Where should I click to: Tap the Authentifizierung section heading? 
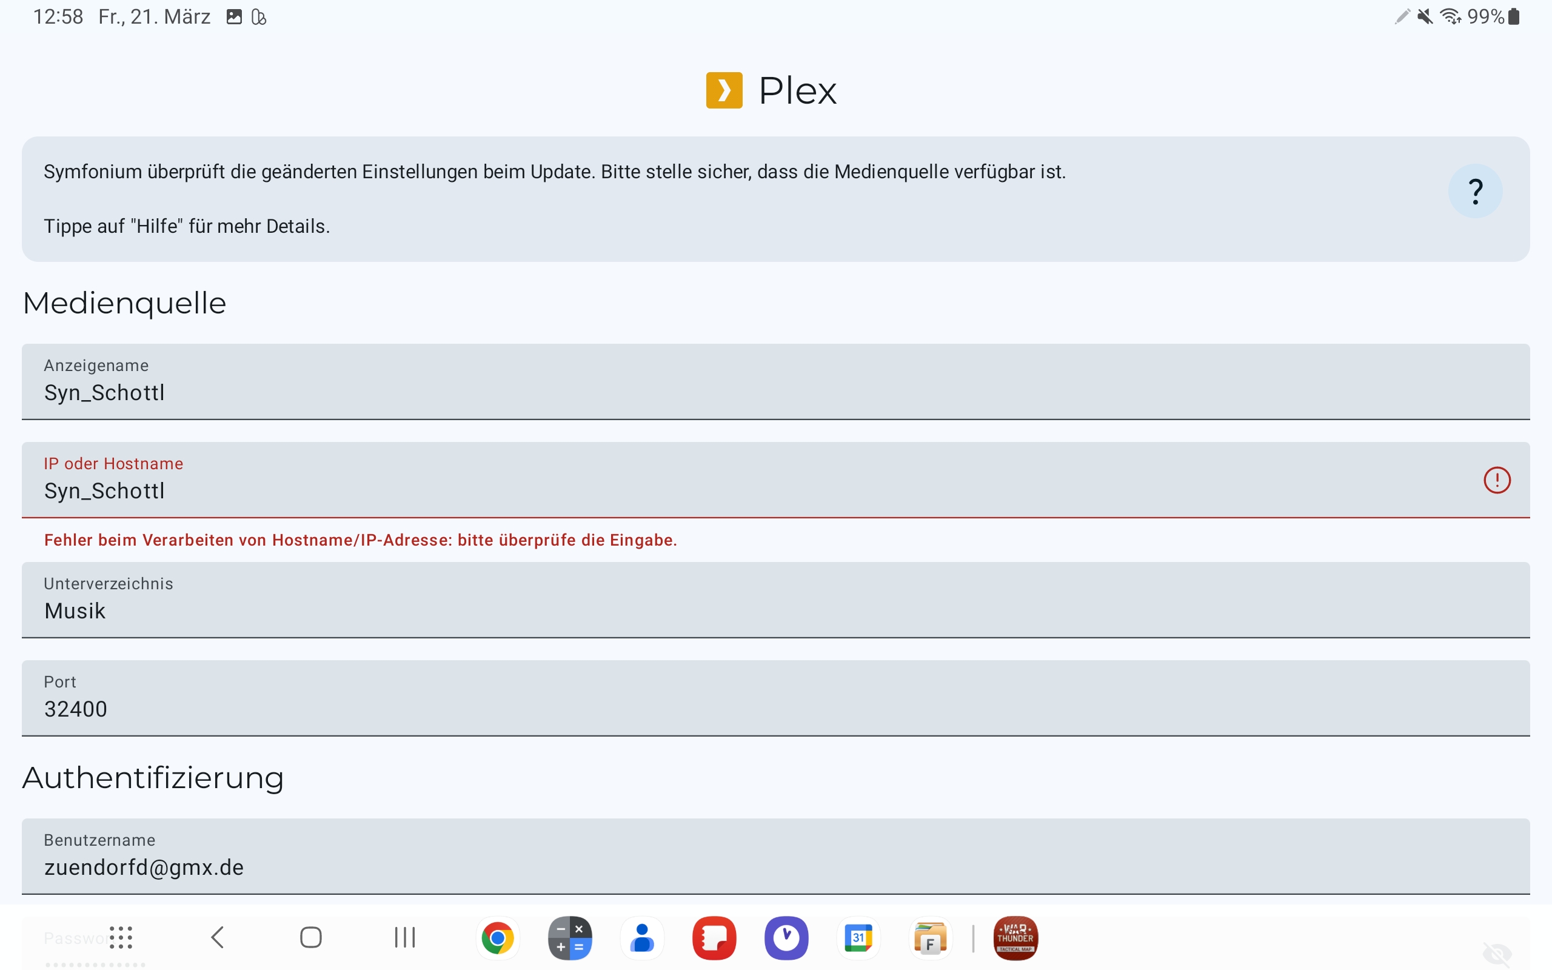point(153,778)
